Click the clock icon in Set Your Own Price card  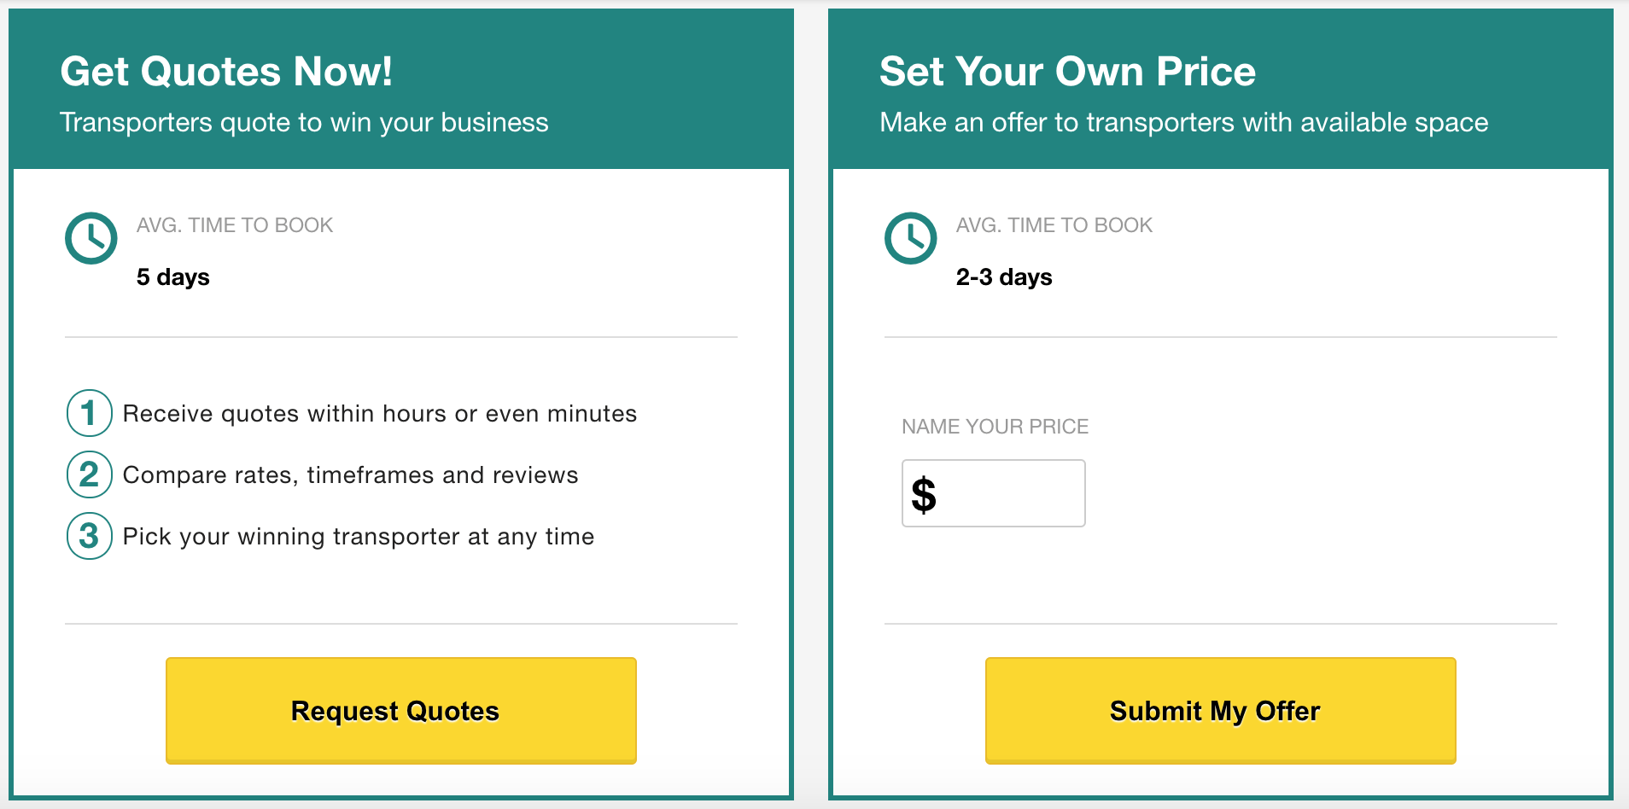[911, 238]
